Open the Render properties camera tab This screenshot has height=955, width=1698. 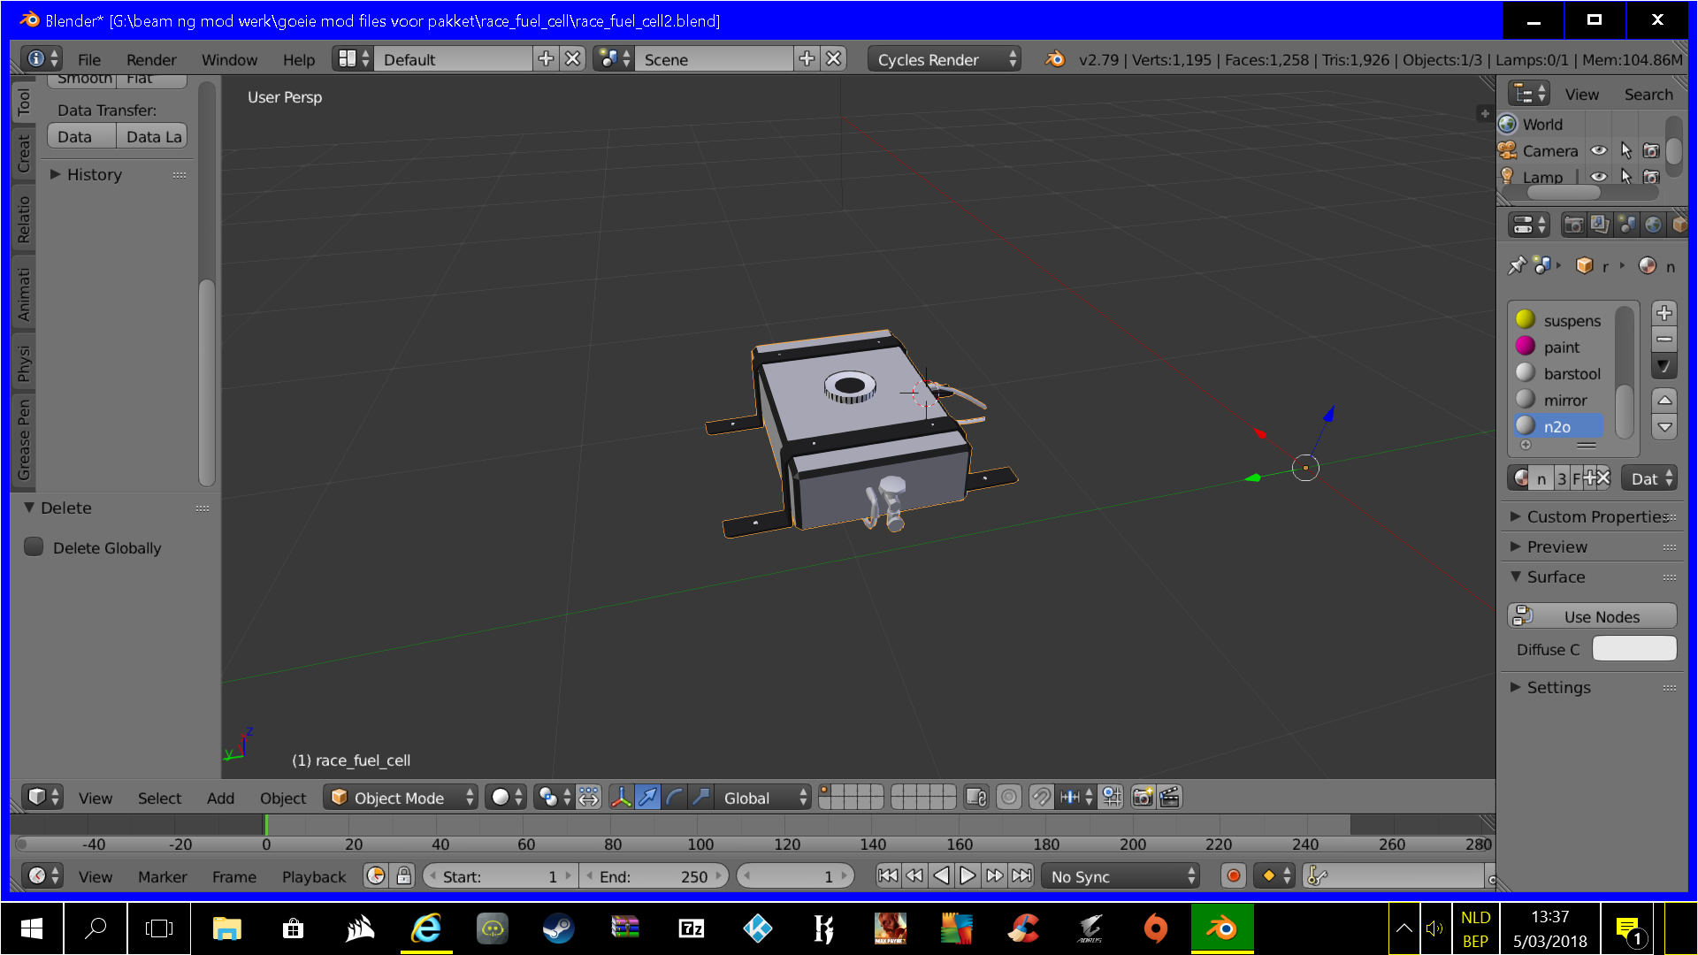(x=1573, y=225)
